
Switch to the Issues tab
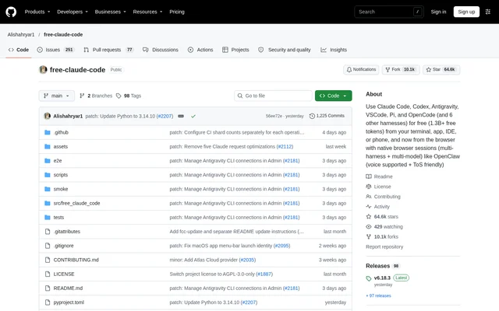(55, 50)
